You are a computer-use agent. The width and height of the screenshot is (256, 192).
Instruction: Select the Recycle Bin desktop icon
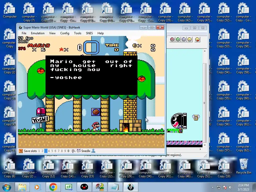[x=243, y=166]
